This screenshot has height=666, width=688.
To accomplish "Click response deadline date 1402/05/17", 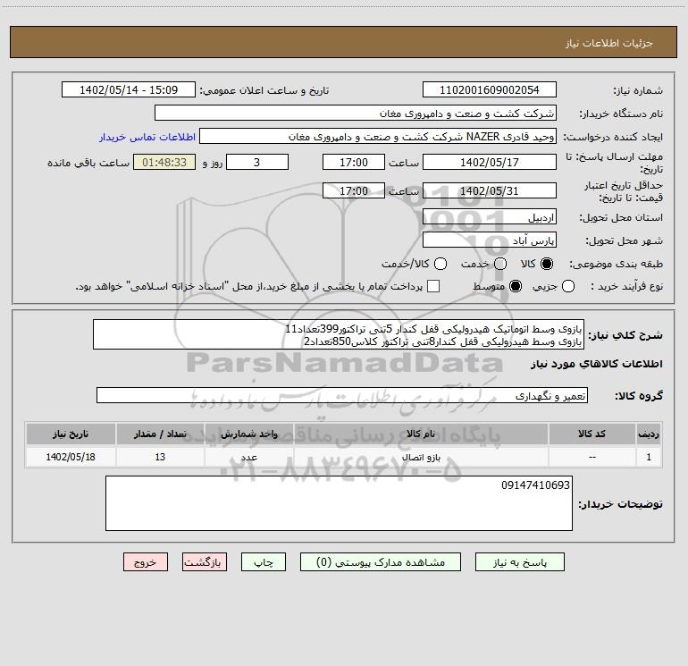I will click(490, 162).
